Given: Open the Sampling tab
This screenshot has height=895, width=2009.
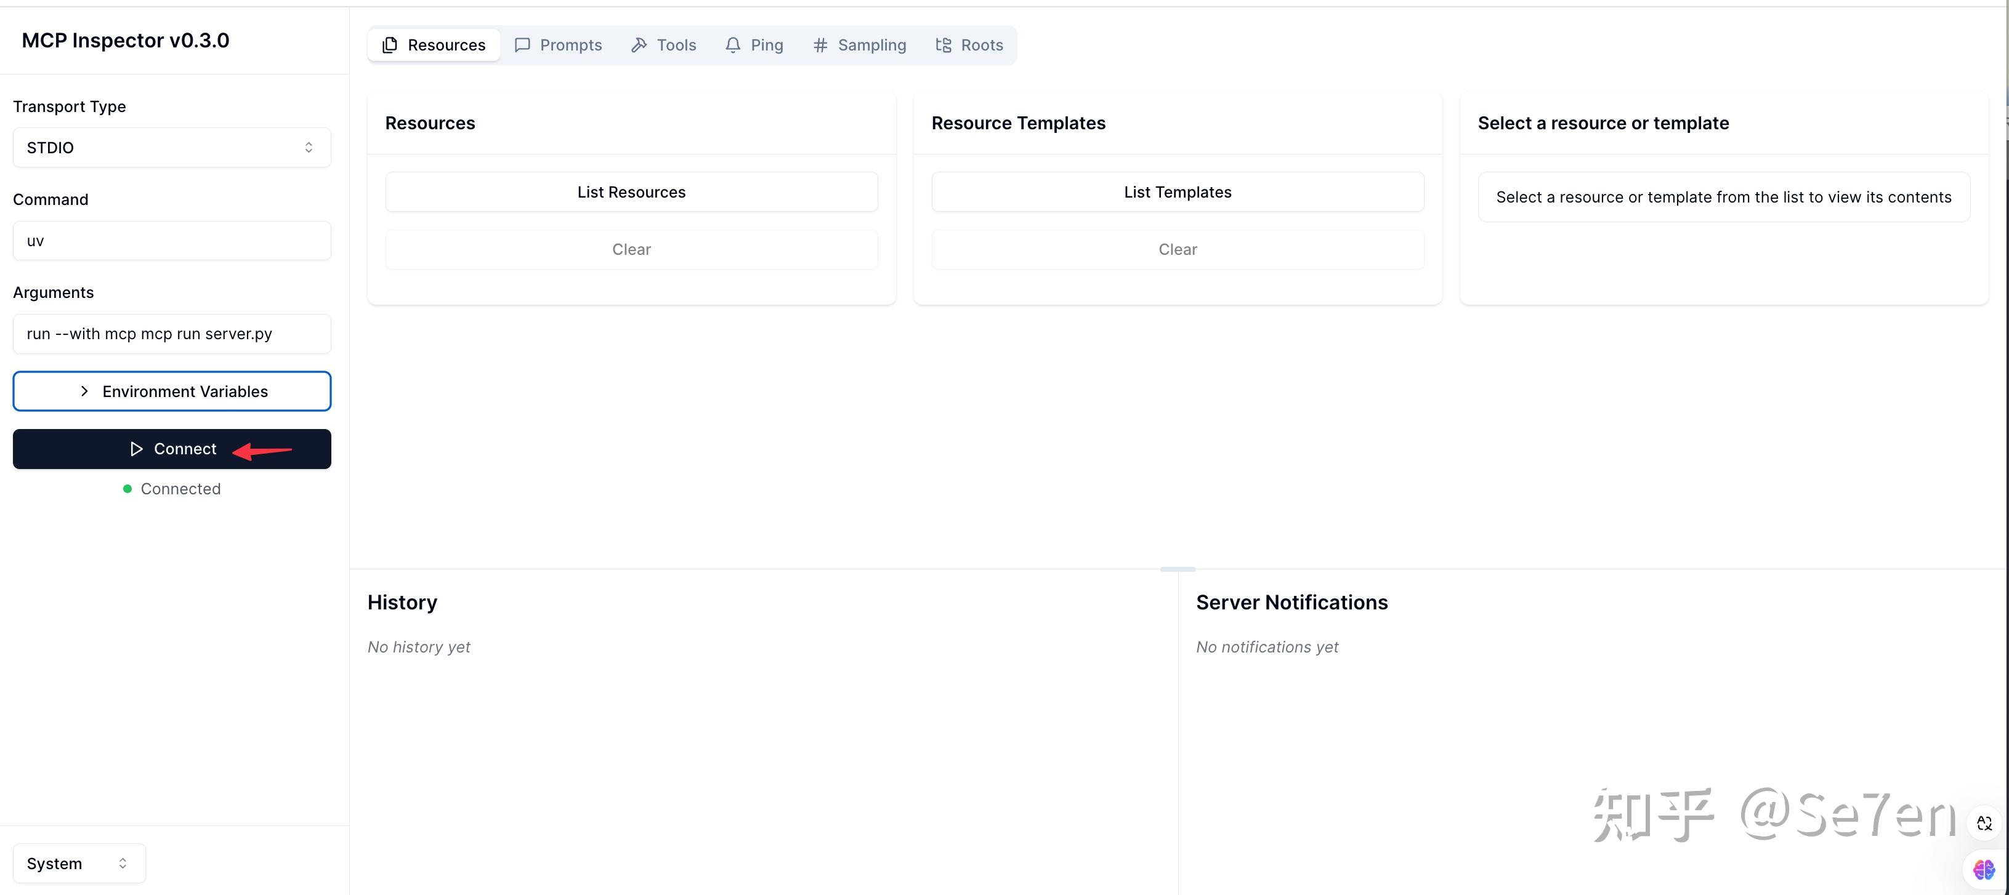Looking at the screenshot, I should (859, 45).
